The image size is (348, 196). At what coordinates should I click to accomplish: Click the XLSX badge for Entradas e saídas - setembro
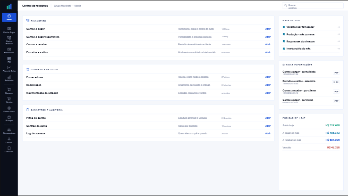pyautogui.click(x=336, y=82)
